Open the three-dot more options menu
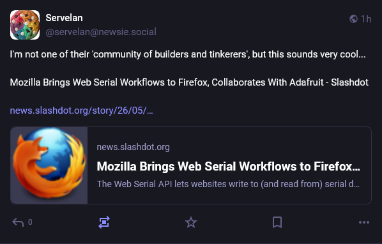 pos(364,222)
